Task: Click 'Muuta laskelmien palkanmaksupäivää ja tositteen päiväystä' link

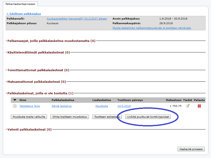Action: pos(152,28)
